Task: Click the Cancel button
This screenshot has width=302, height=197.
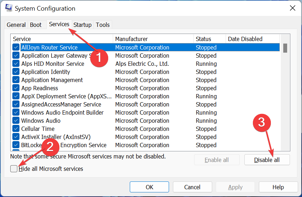Action: tap(192, 187)
